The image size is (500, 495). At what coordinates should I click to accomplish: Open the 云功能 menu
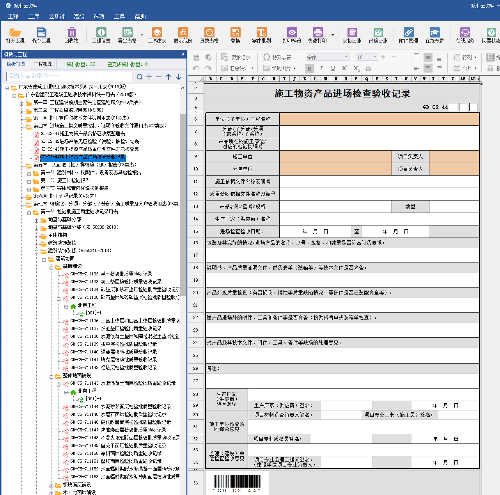pos(57,16)
